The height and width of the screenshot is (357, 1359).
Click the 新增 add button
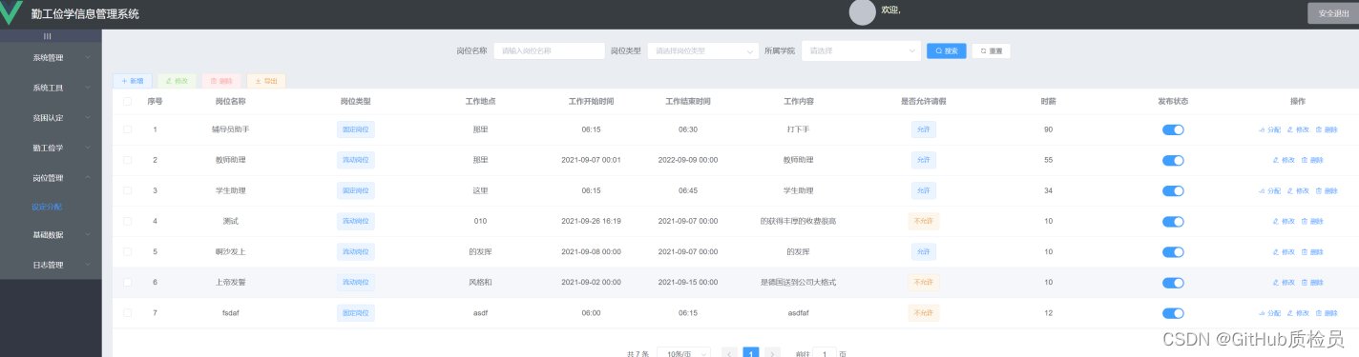click(x=132, y=81)
